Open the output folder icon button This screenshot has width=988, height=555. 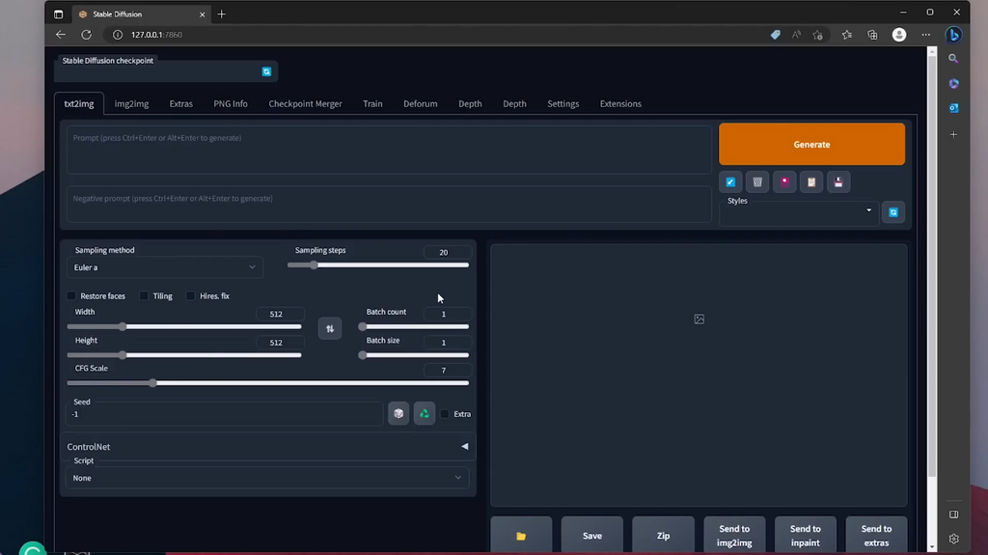click(x=521, y=536)
